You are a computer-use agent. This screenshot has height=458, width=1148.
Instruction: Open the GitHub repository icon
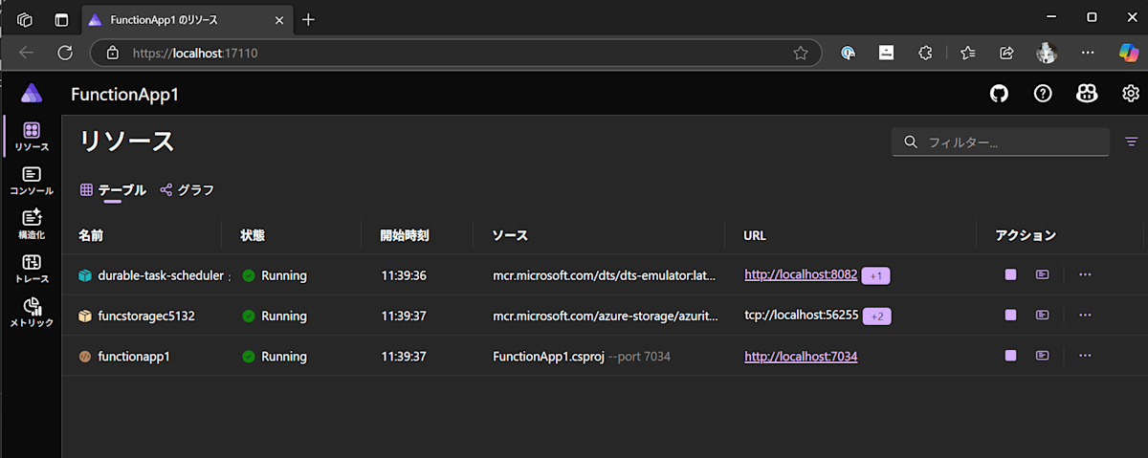pos(999,94)
